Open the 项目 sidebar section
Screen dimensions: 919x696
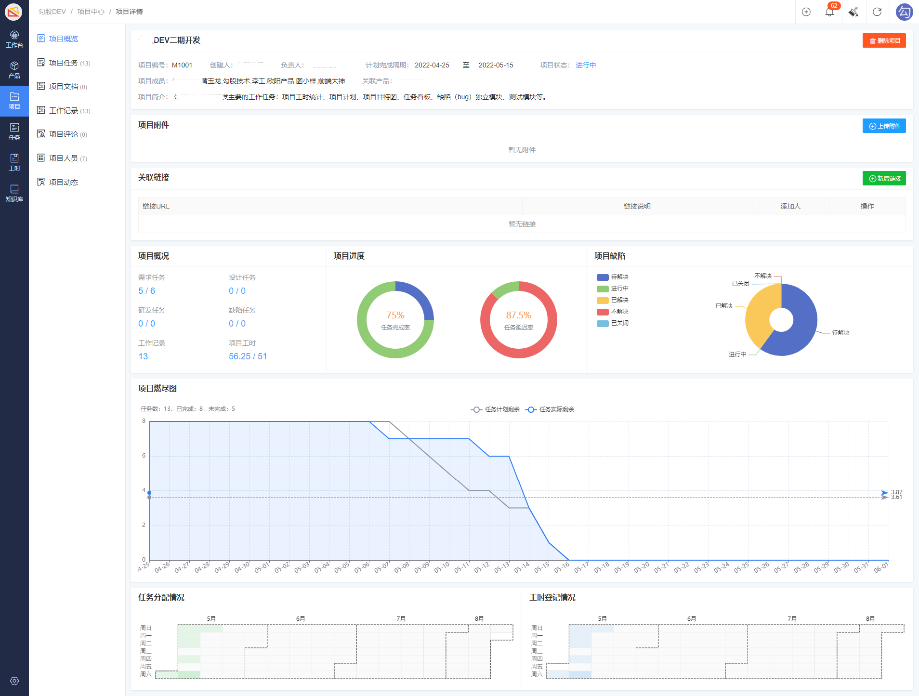point(14,101)
